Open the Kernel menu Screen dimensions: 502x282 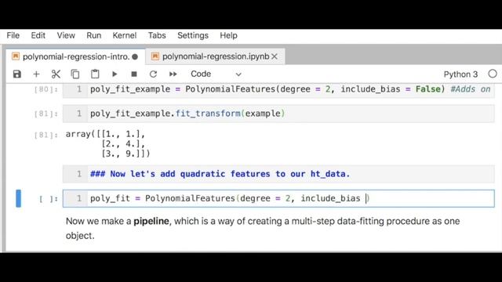click(x=125, y=35)
